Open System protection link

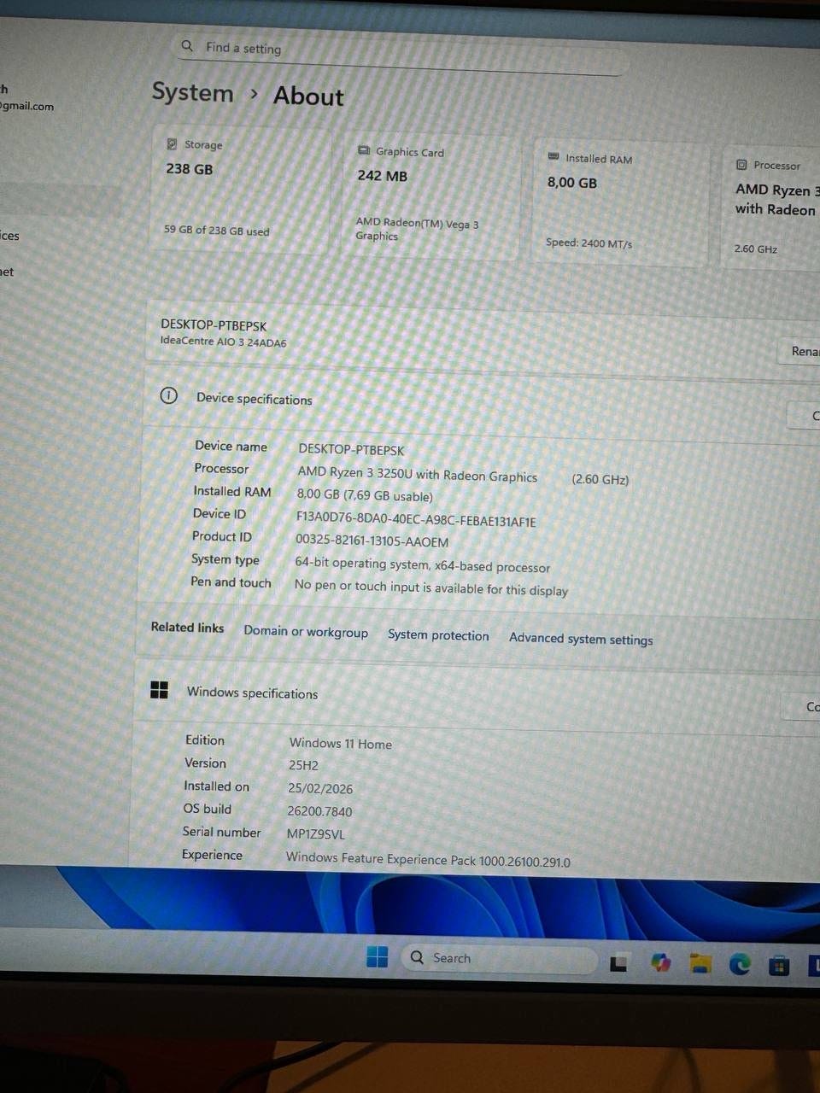point(438,635)
